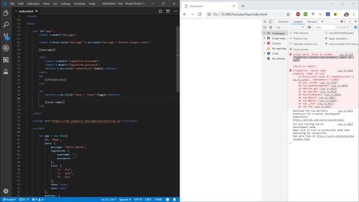Toggle the Hide network checkbox
This screenshot has height=202, width=359.
pos(291,33)
